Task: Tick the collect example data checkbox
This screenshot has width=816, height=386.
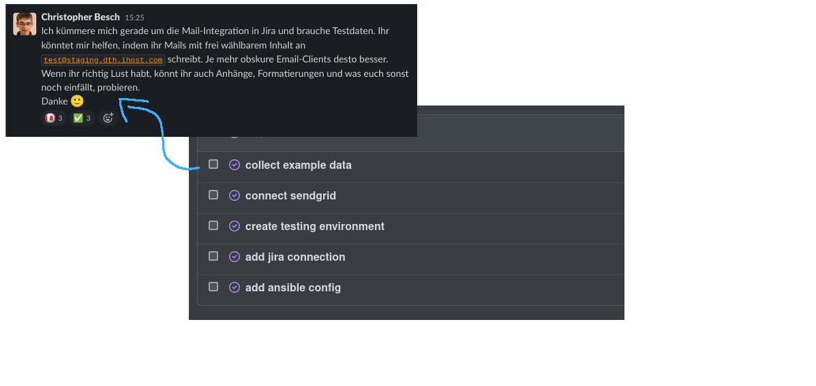Action: click(213, 164)
